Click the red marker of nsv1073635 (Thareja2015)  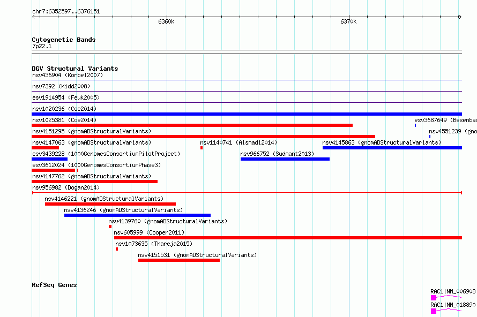pyautogui.click(x=117, y=249)
